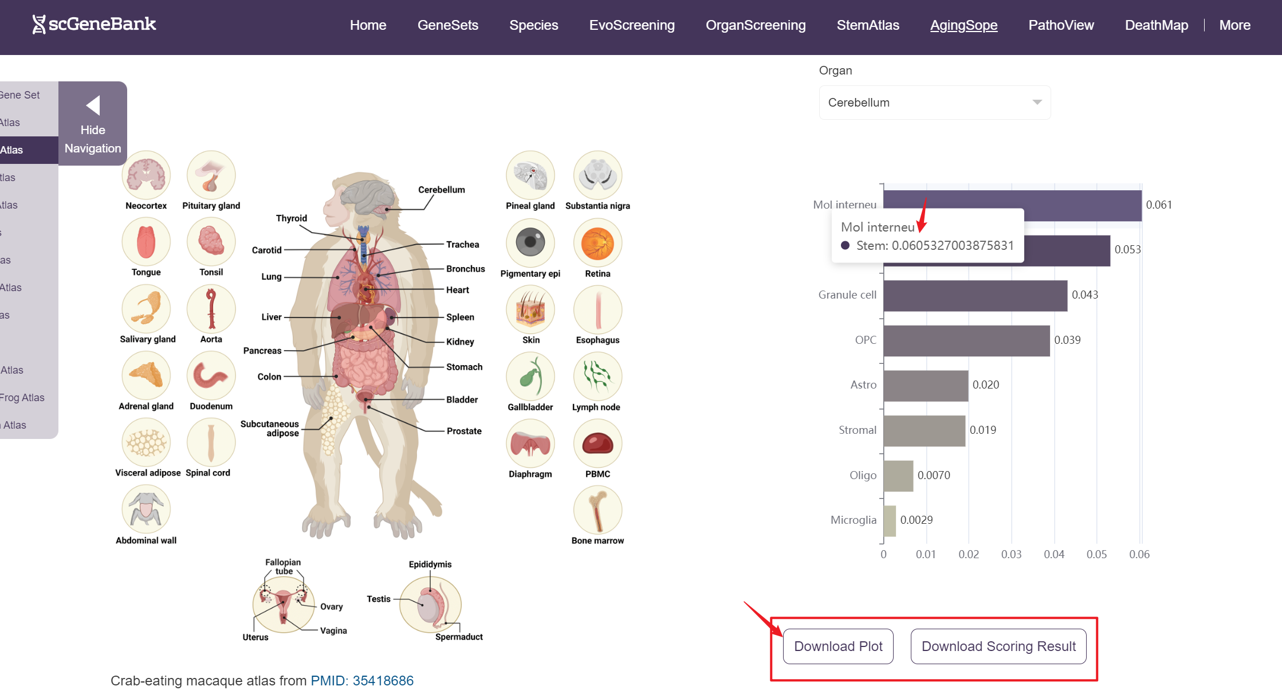
Task: Select the Pituitary gland icon
Action: [211, 175]
